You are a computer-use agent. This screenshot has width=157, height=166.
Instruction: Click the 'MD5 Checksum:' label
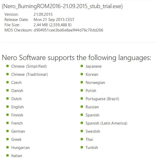coord(18,30)
